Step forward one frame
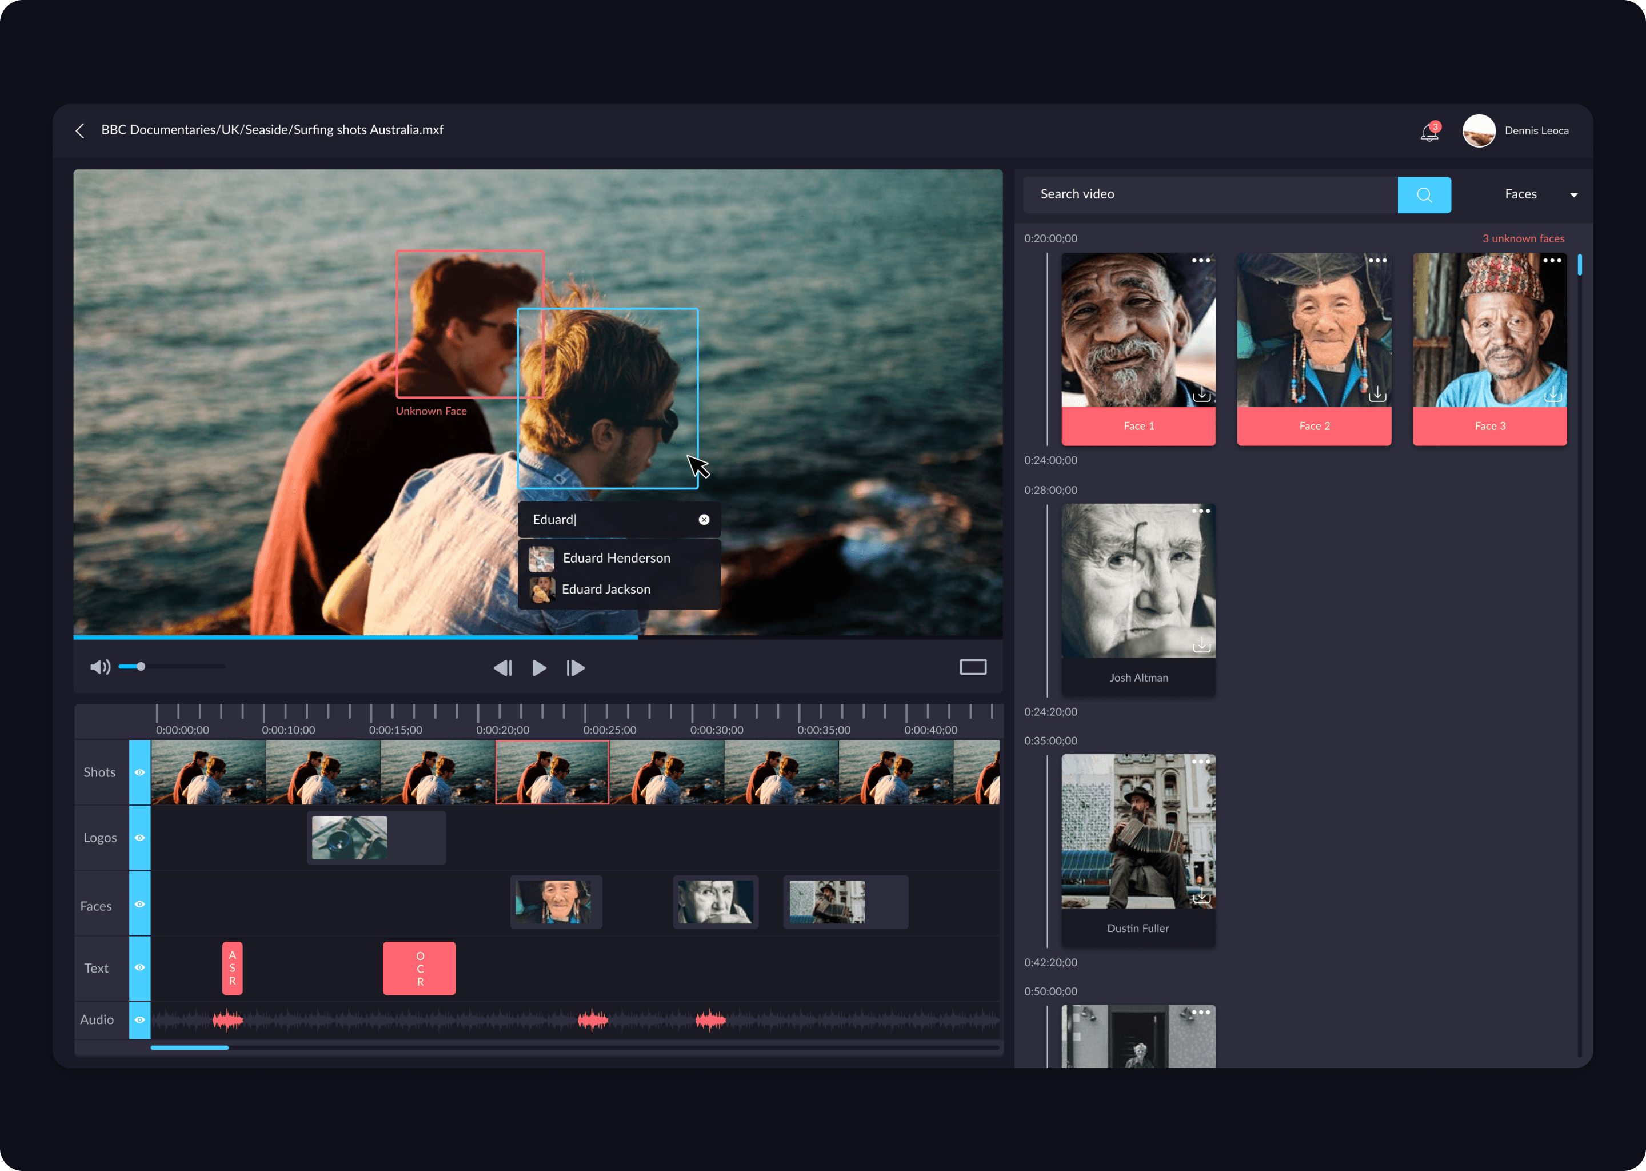This screenshot has height=1171, width=1646. [575, 668]
